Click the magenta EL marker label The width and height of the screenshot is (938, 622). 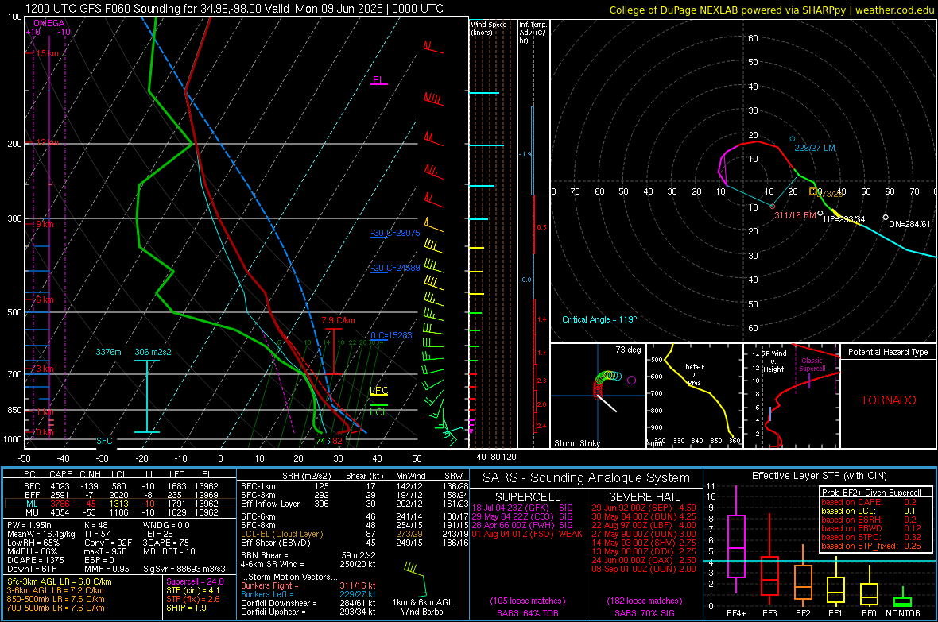coord(378,80)
